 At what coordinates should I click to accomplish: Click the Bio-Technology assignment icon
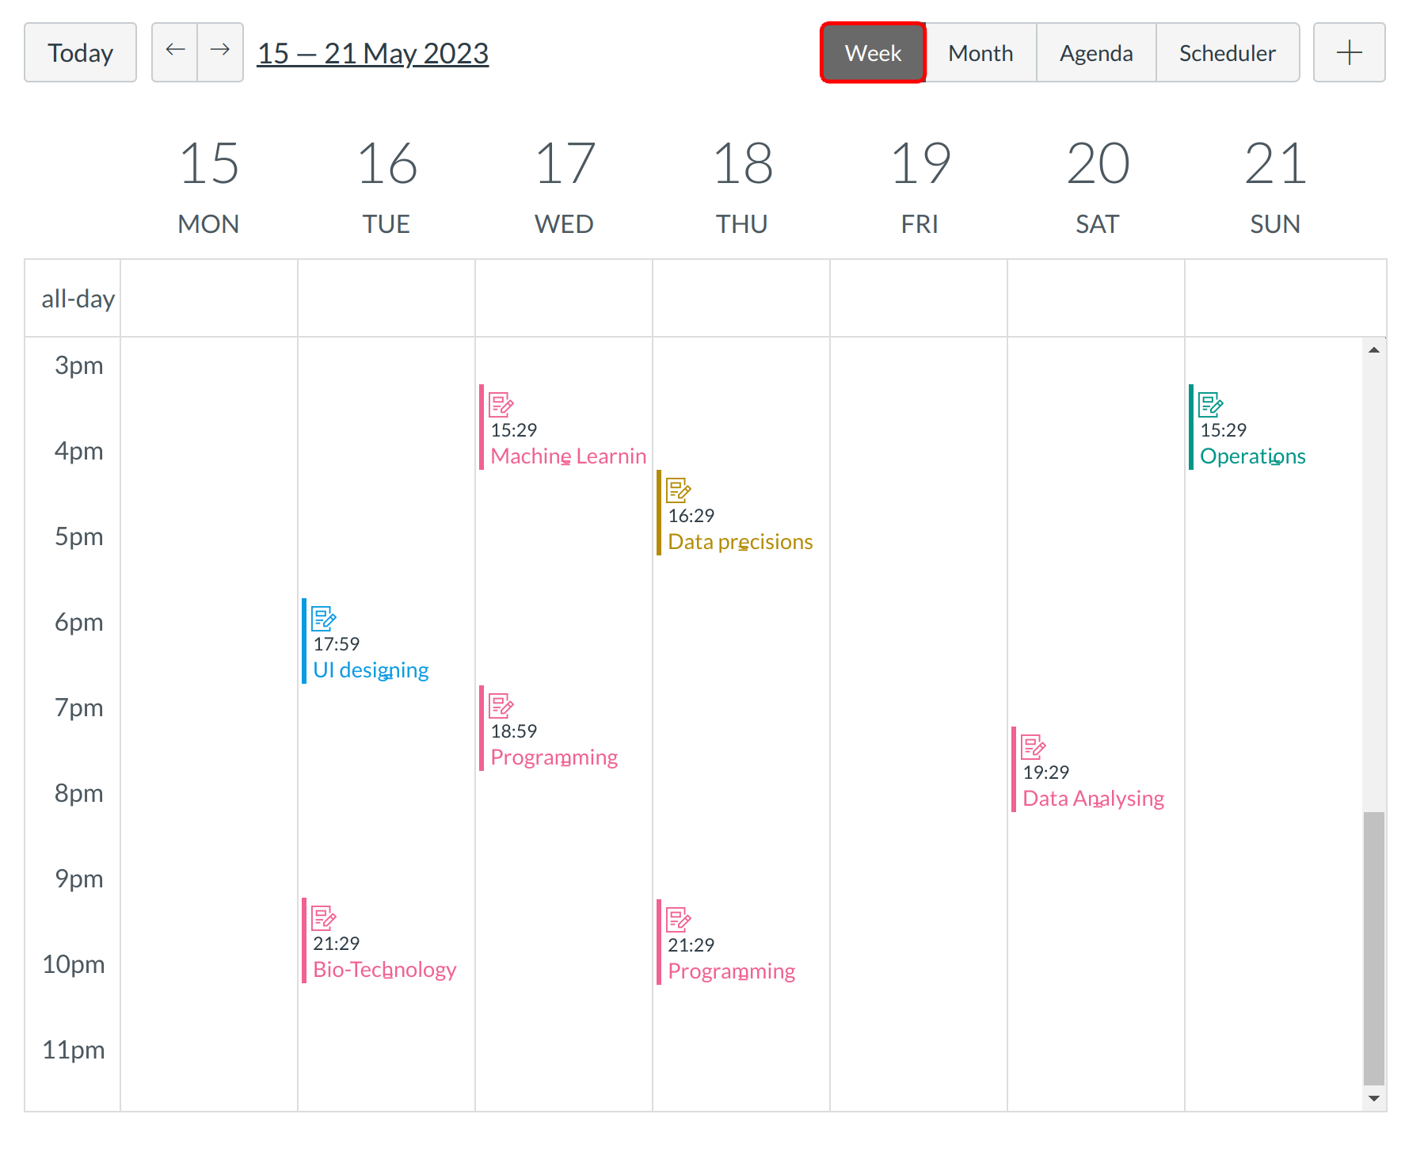tap(323, 917)
